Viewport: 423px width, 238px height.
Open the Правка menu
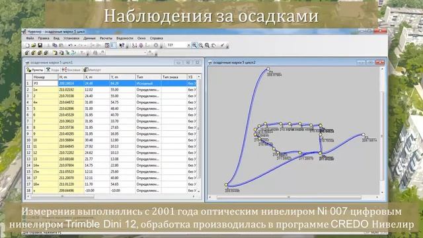pos(44,38)
